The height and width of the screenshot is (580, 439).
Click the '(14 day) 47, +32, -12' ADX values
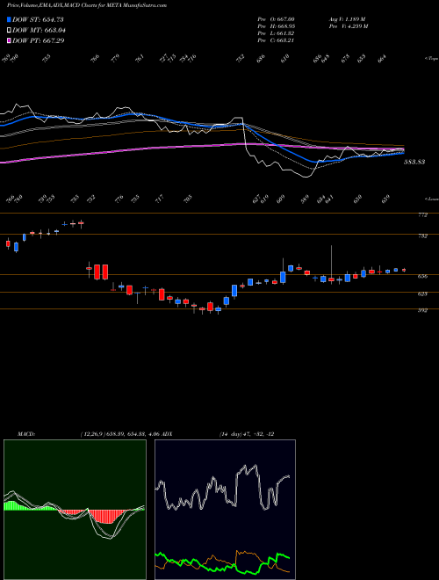point(246,434)
